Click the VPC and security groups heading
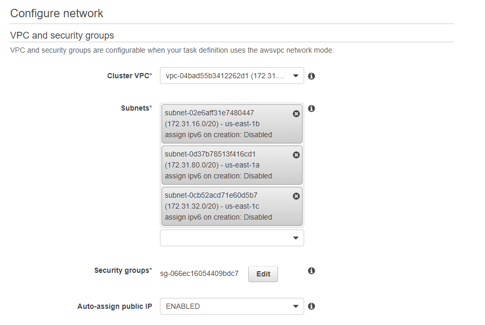 62,35
